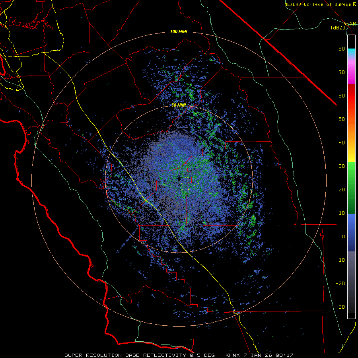Image resolution: width=358 pixels, height=358 pixels.
Task: Click the -20 value on dBZ scale
Action: point(340,283)
